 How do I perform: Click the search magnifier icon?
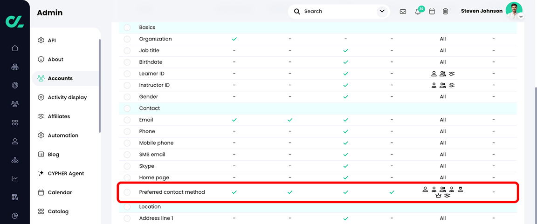(x=297, y=11)
